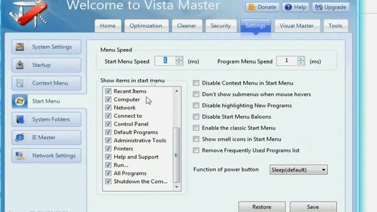The image size is (377, 212).
Task: Click the Program Menu Speed input field
Action: 287,61
